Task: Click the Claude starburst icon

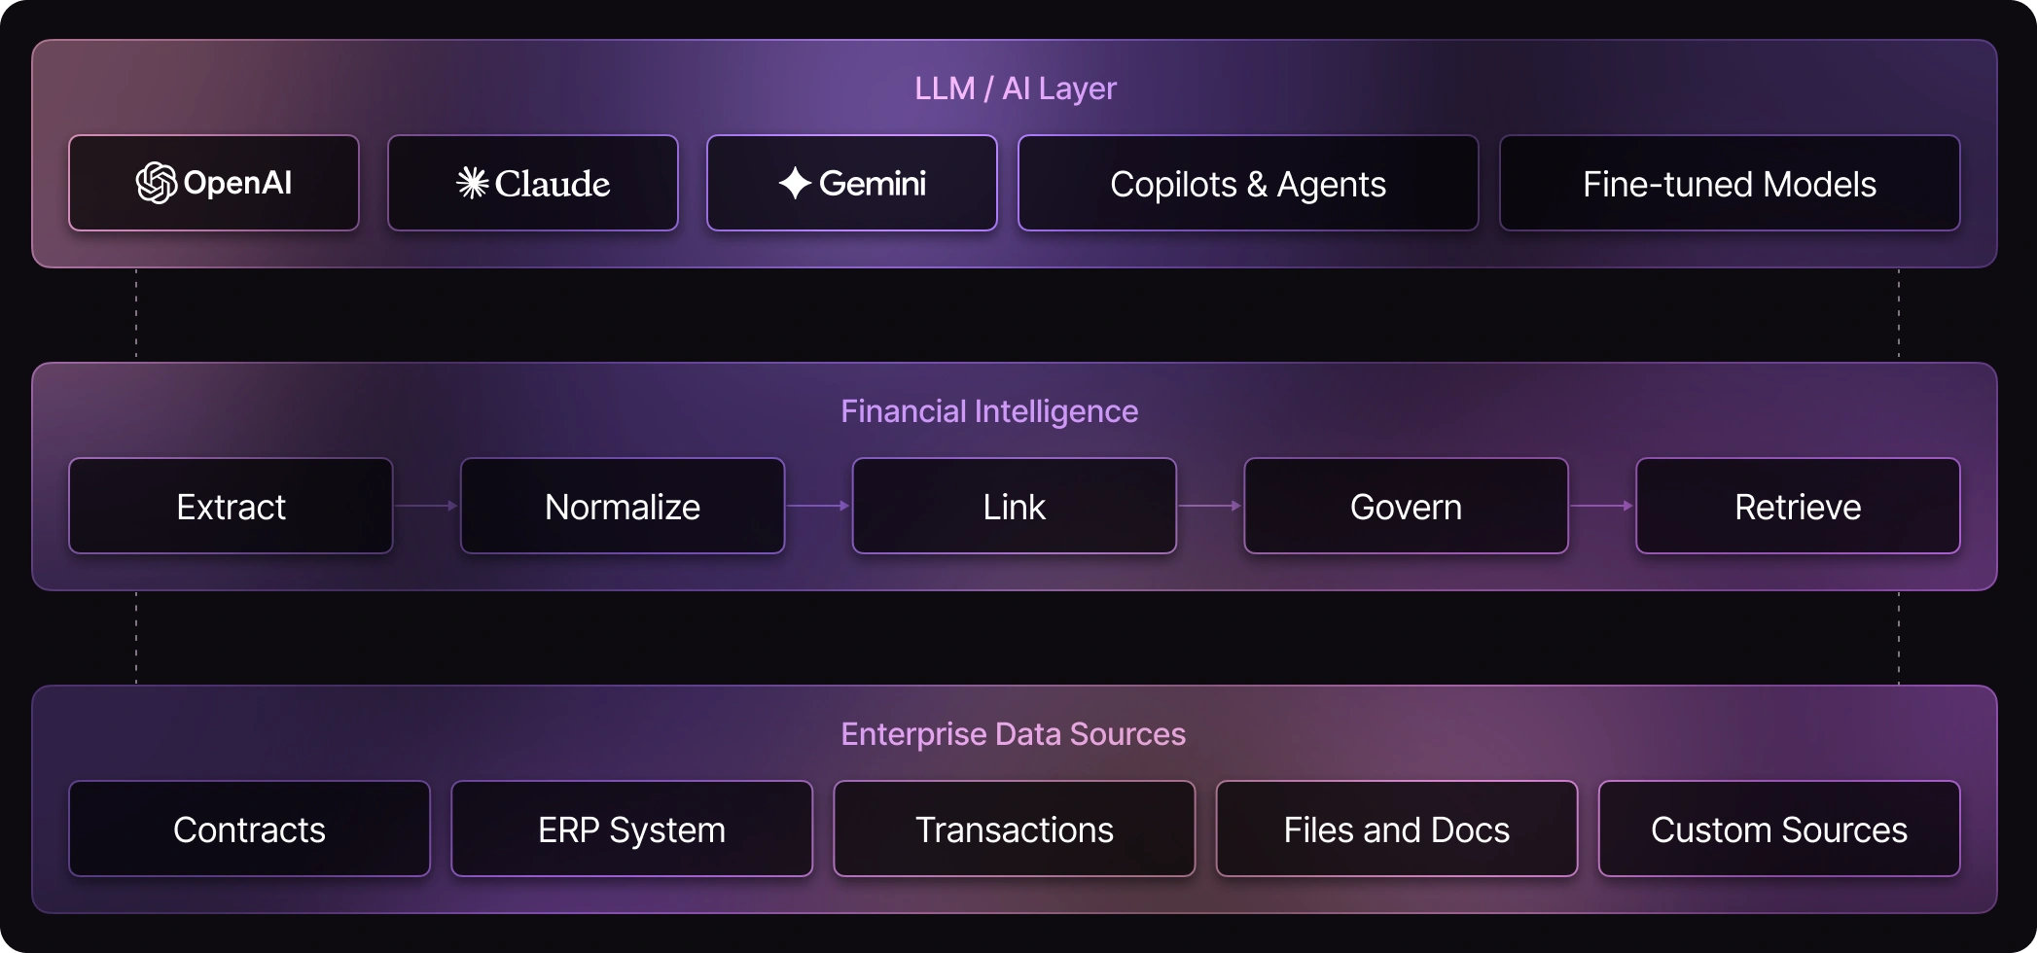Action: coord(472,183)
